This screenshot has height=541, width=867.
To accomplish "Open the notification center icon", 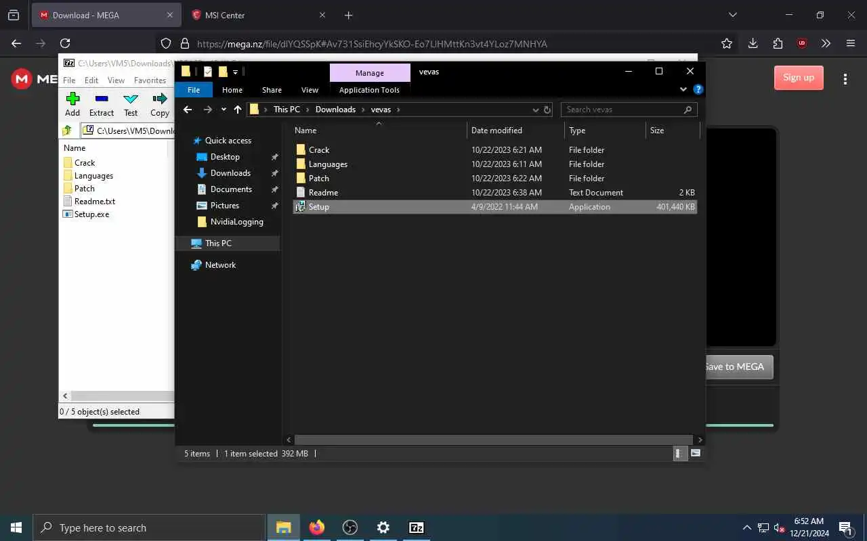I will coord(845,527).
